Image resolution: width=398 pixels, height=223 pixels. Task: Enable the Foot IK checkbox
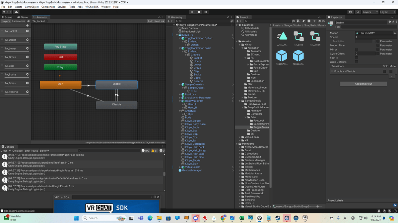coord(357,57)
